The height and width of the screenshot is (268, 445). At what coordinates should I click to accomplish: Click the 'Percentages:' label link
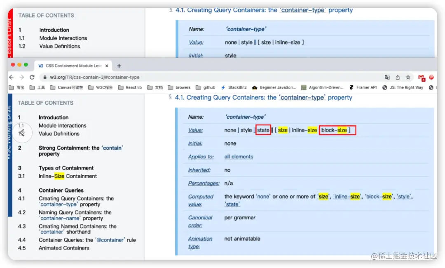point(204,183)
